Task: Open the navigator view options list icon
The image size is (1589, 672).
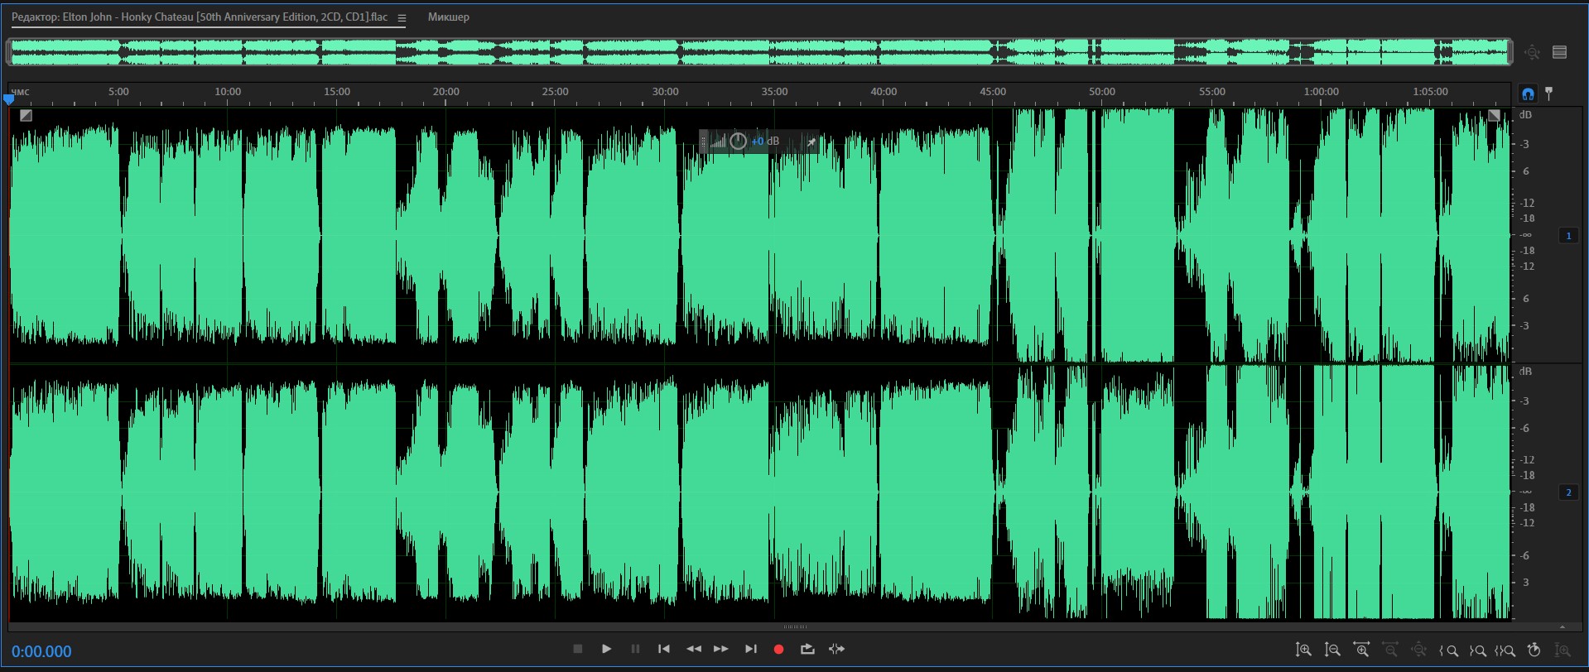Action: pyautogui.click(x=1559, y=52)
